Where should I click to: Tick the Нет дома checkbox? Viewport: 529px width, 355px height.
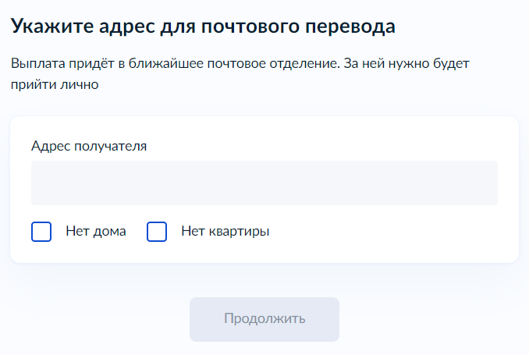click(41, 232)
